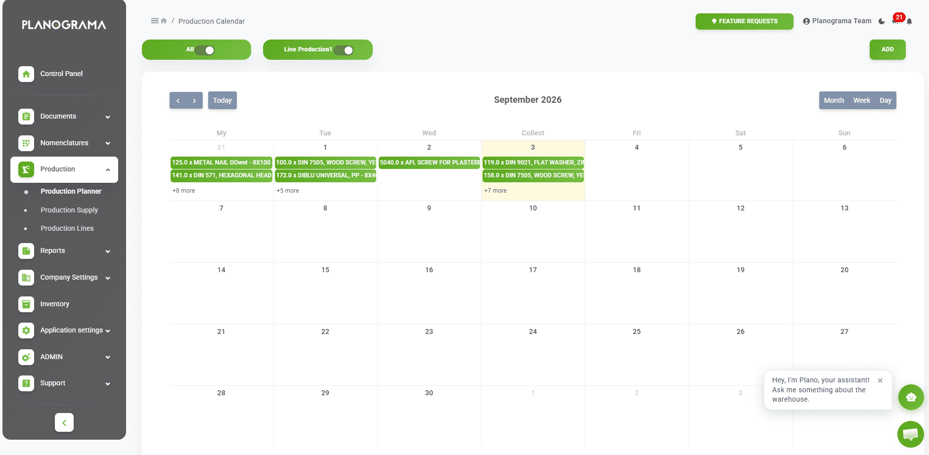Open Production Lines submenu item
The width and height of the screenshot is (929, 455).
pyautogui.click(x=67, y=228)
